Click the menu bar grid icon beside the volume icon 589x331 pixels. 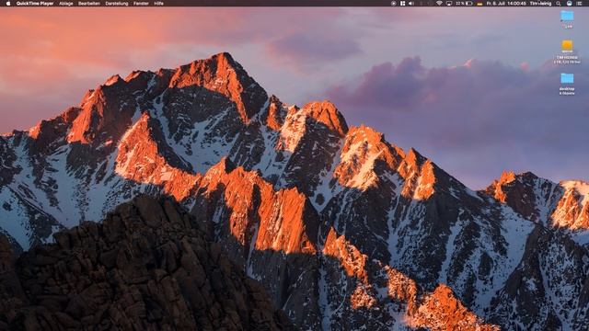click(402, 4)
